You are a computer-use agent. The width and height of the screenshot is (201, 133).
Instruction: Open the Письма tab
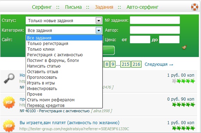(73, 7)
